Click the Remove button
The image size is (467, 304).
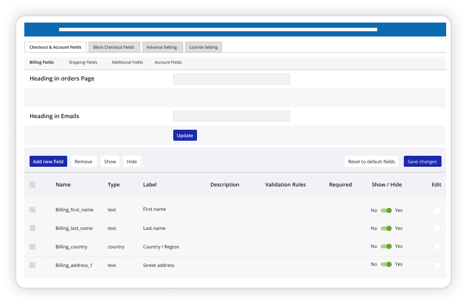click(83, 162)
